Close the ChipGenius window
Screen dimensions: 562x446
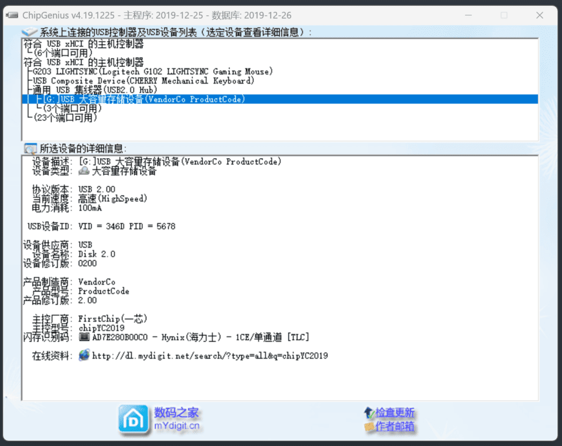[x=540, y=15]
